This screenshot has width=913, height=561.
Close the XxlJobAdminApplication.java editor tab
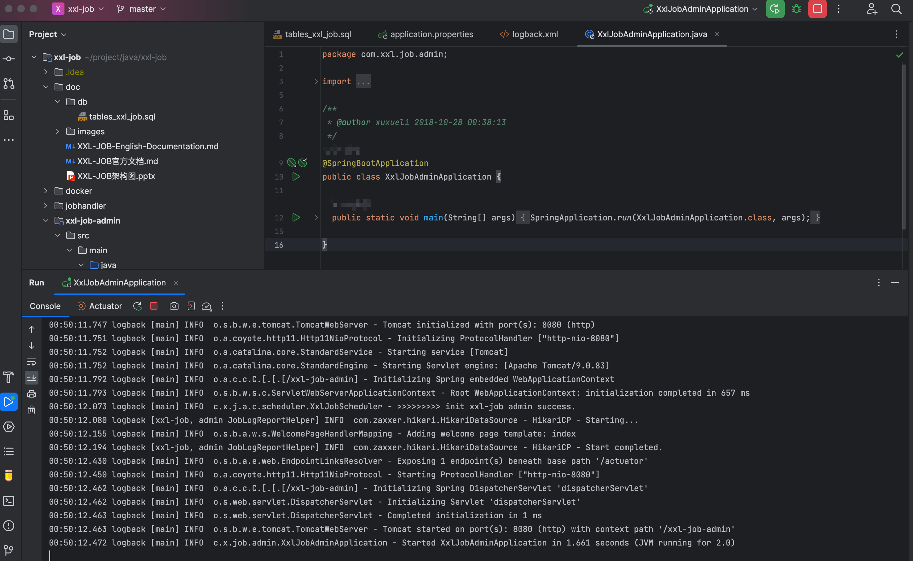point(717,34)
